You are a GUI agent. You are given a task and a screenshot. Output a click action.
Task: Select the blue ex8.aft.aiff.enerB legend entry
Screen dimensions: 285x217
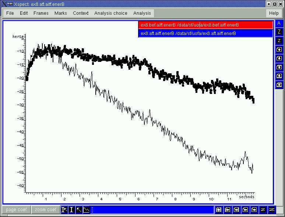pos(205,34)
